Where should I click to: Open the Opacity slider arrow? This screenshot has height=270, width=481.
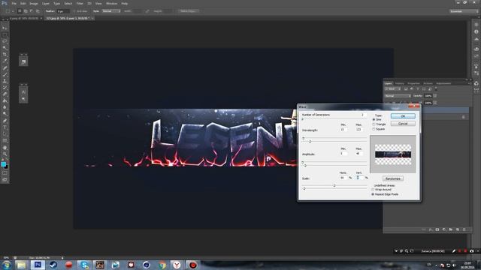click(435, 96)
